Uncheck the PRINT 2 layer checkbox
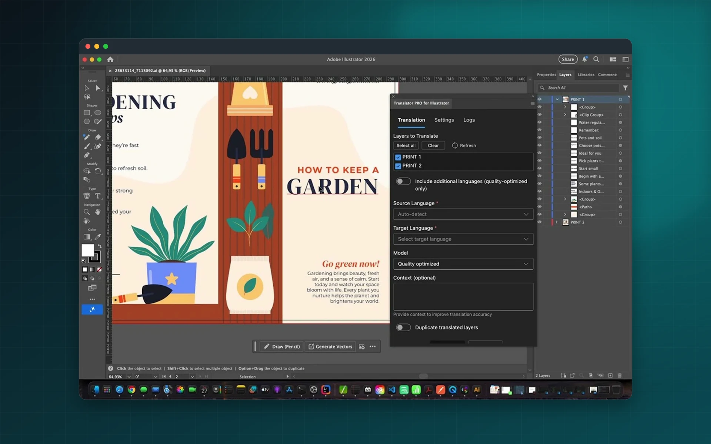 [398, 166]
